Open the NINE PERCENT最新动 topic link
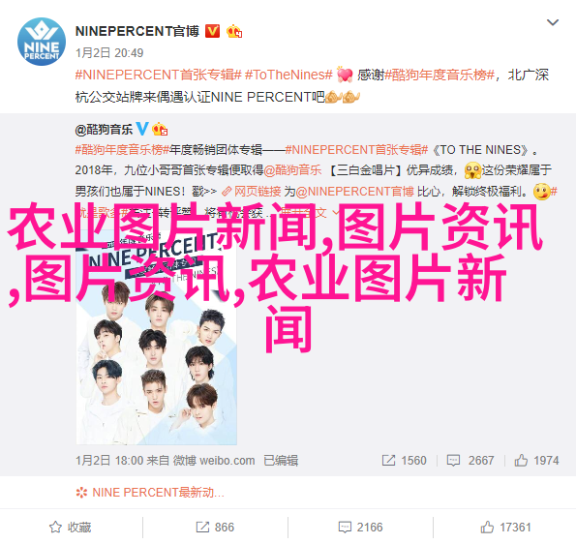576x544 pixels. (x=150, y=492)
